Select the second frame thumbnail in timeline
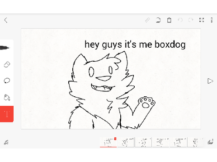This screenshot has height=162, width=217. point(126,142)
